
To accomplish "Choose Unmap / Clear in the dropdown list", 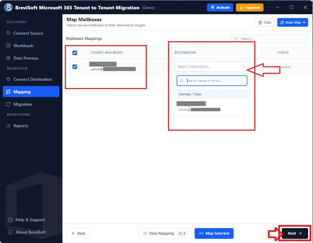I will [x=212, y=94].
